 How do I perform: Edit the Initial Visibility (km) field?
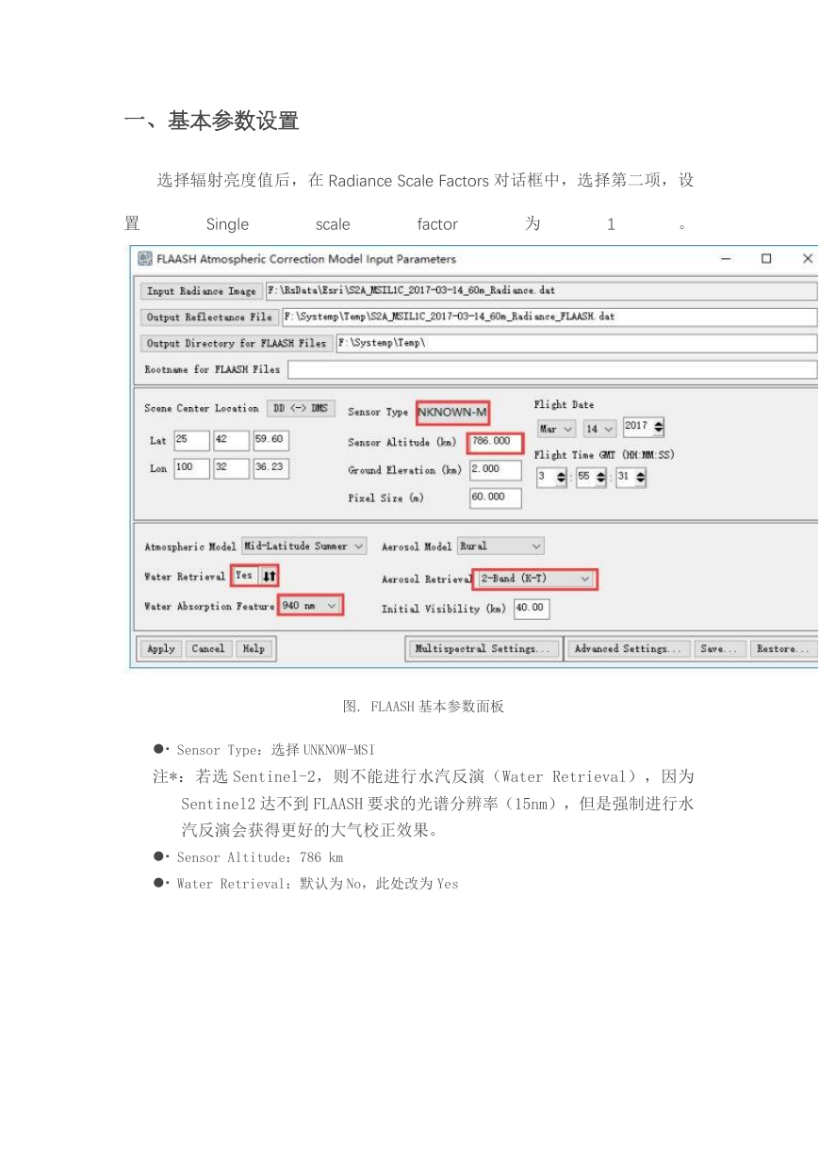tap(532, 609)
